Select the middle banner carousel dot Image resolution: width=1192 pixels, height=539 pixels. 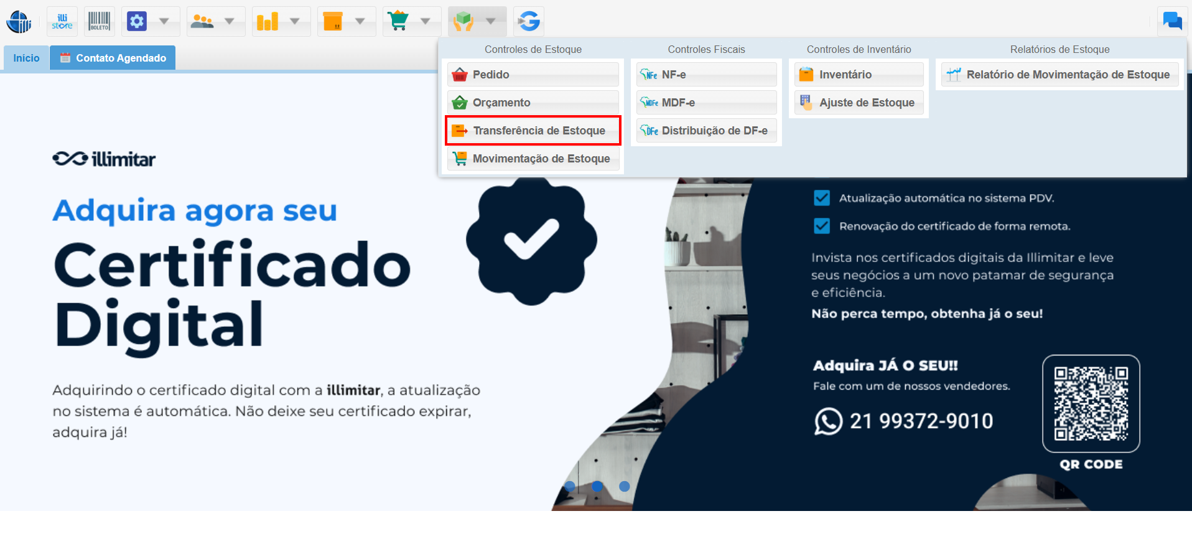tap(597, 486)
